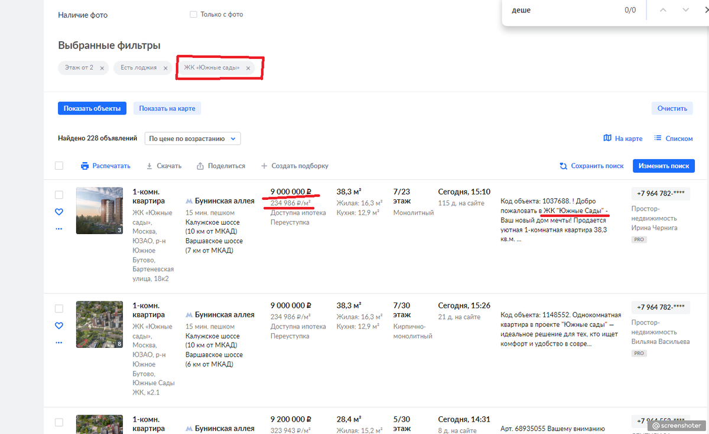Image resolution: width=709 pixels, height=434 pixels.
Task: Select checkbox of second listing 7/30 этаж
Action: click(x=59, y=308)
